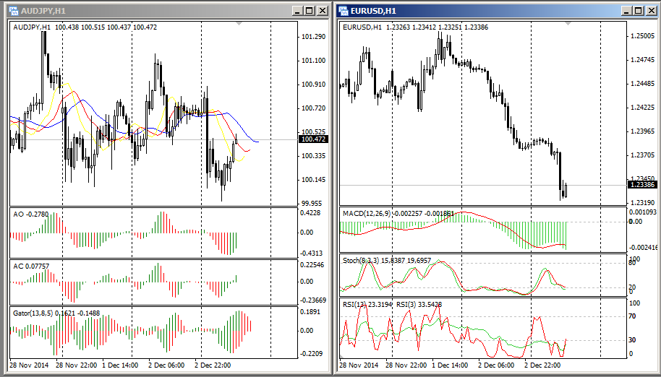
Task: Click the EURUSD,H1 OHLC header text
Action: coord(416,27)
